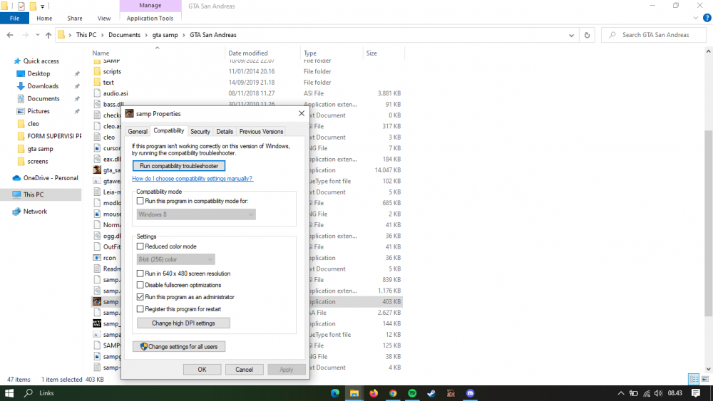
Task: Expand the recent locations arrow in navigation
Action: [x=37, y=35]
